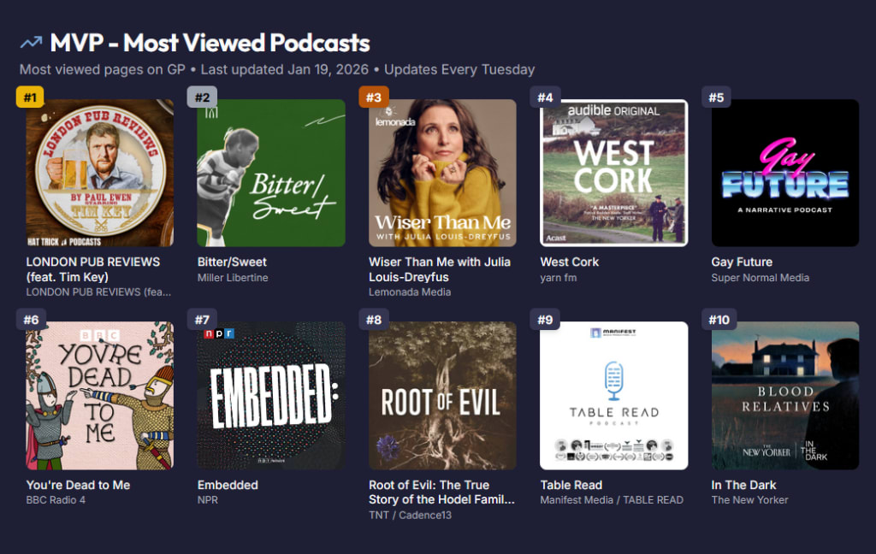Click the #6 rank badge
This screenshot has height=554, width=876.
coord(31,320)
